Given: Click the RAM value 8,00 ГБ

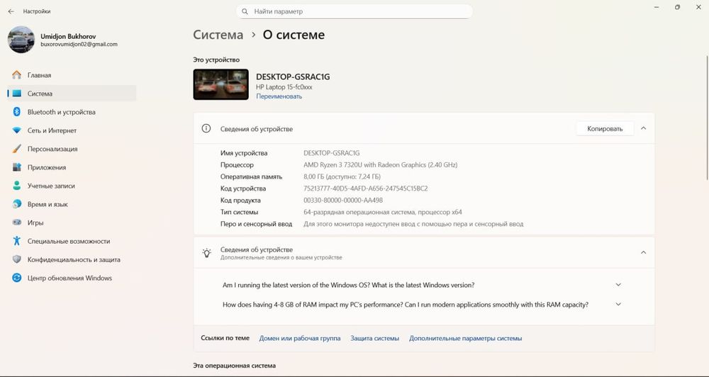Looking at the screenshot, I should pyautogui.click(x=342, y=176).
